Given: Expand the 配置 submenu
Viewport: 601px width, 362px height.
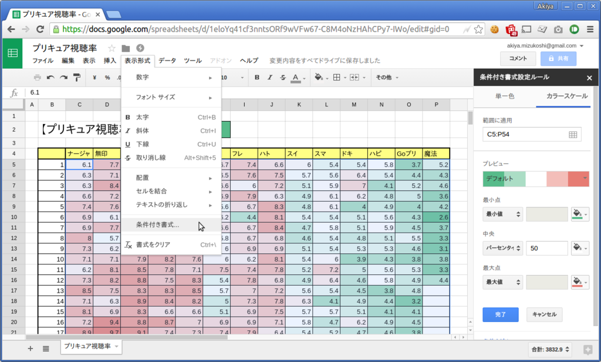Looking at the screenshot, I should click(x=171, y=177).
